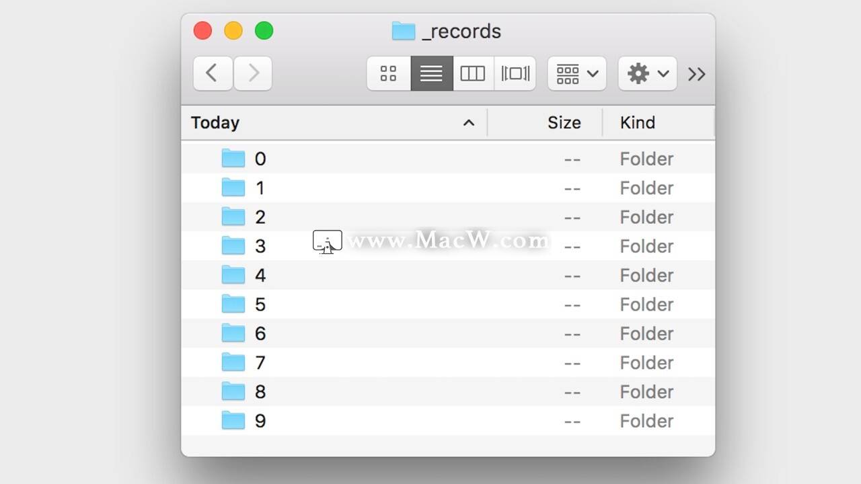
Task: Minimize the _records window with yellow button
Action: 233,30
